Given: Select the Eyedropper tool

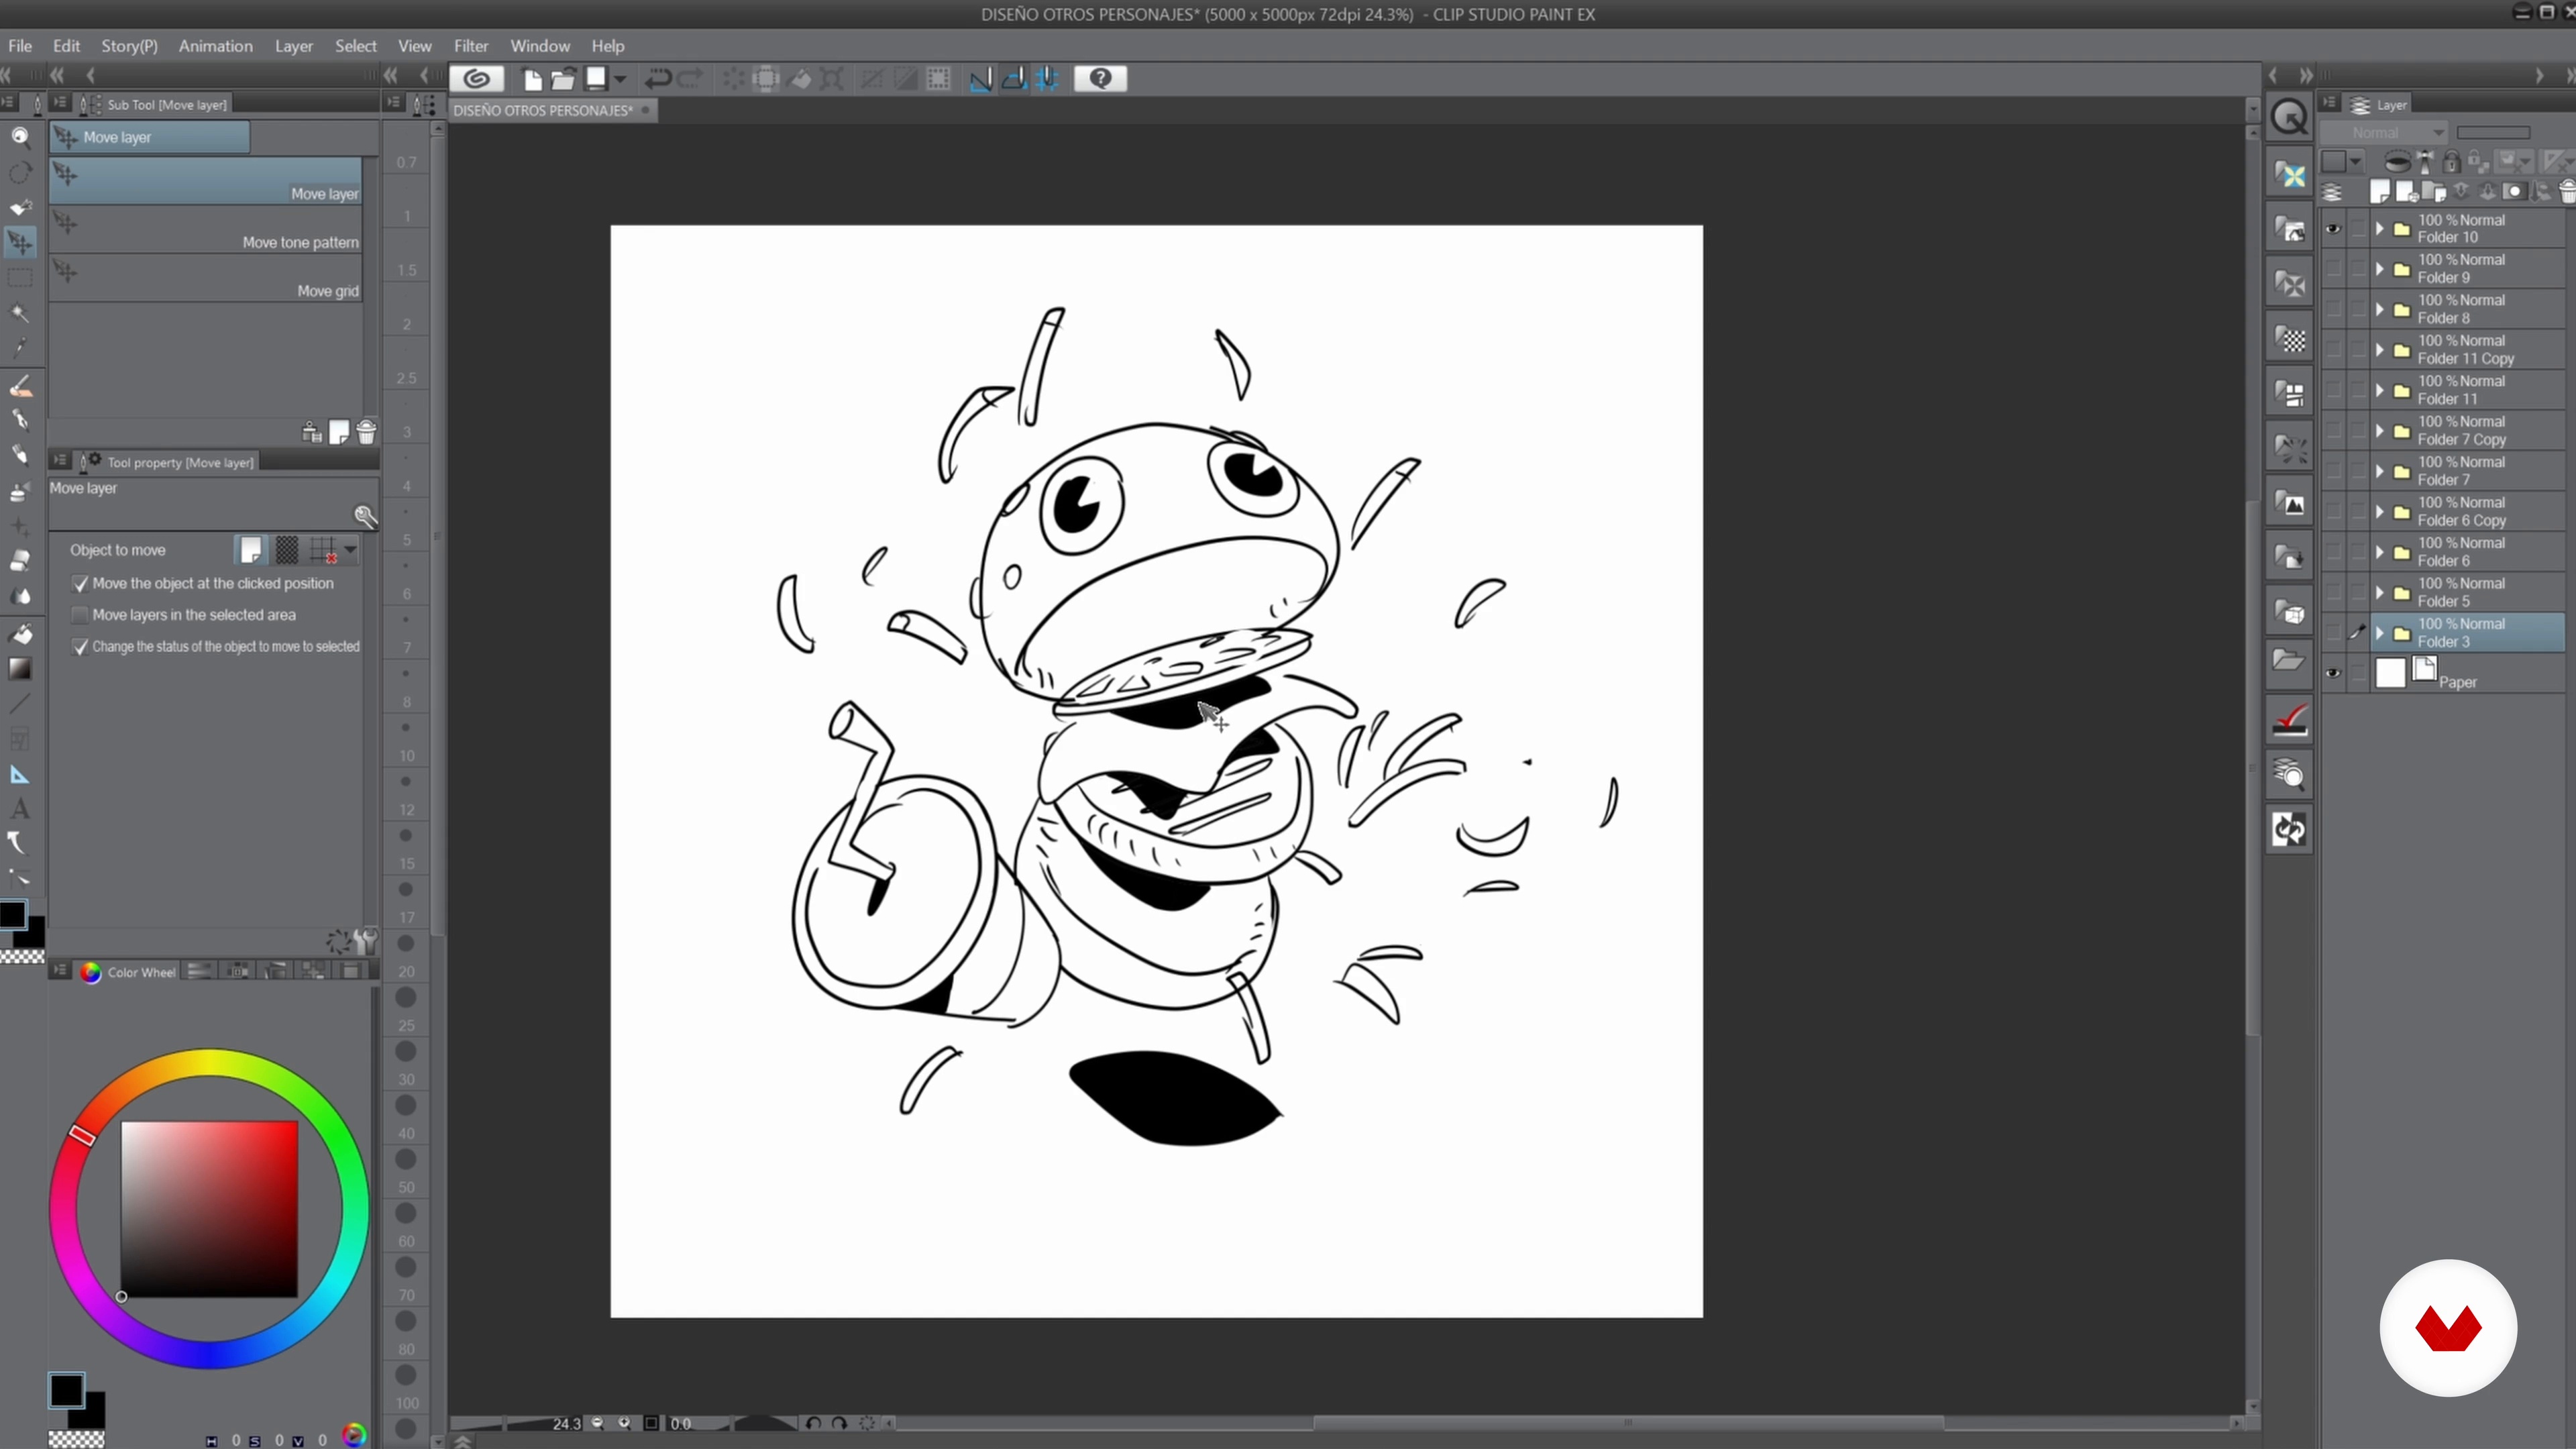Looking at the screenshot, I should point(20,348).
